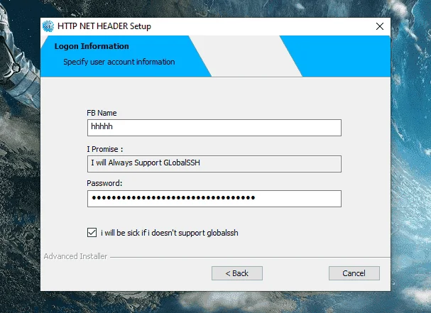Viewport: 431px width, 313px height.
Task: Click the 'Logon Information' heading text
Action: [92, 46]
